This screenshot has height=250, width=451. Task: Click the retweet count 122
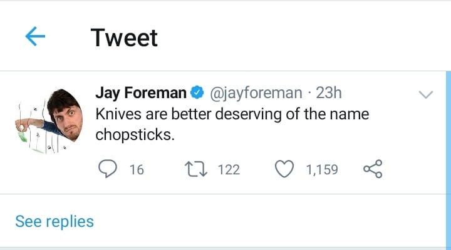229,169
